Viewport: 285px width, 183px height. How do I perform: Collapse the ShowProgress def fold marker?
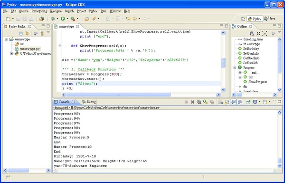[x=60, y=46]
